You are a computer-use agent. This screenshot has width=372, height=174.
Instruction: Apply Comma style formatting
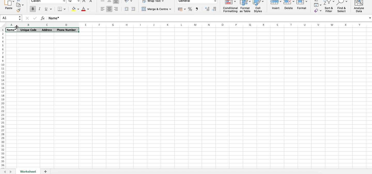[x=197, y=9]
